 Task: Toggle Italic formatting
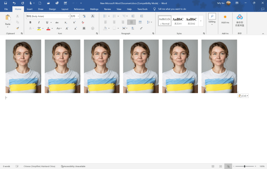39,22
